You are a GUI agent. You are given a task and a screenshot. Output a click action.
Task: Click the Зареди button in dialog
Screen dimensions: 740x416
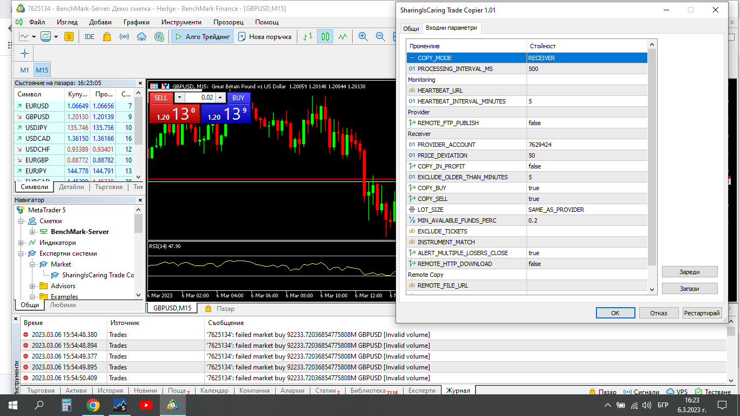[690, 272]
